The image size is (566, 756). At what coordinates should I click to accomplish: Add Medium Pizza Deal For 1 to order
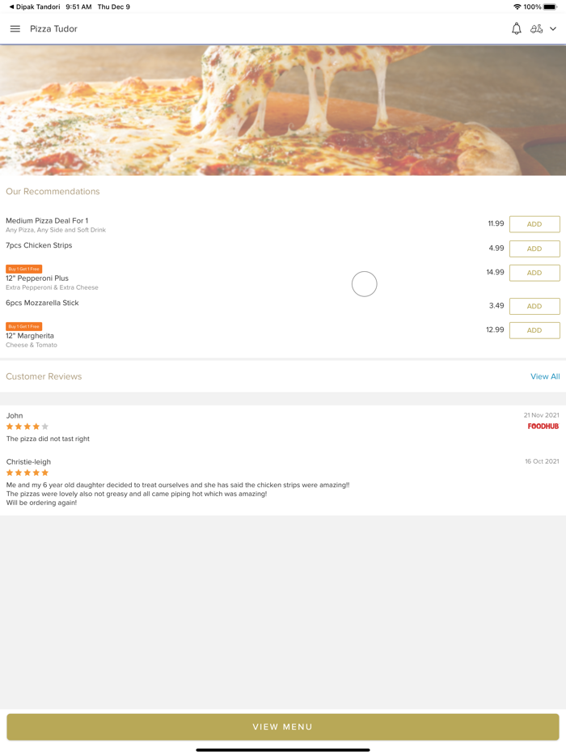pyautogui.click(x=534, y=224)
